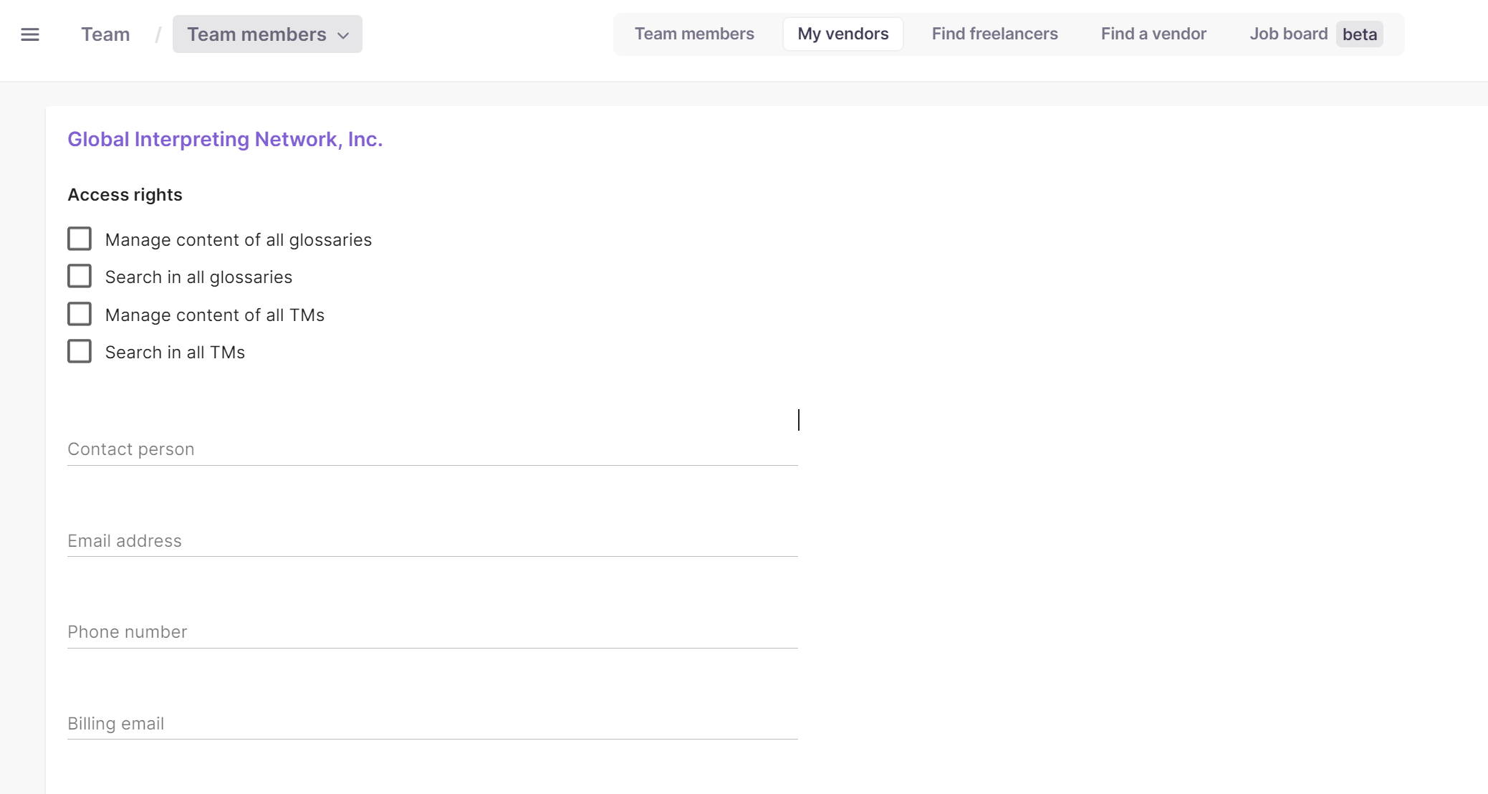Focus the Contact person field
The image size is (1488, 794).
(x=433, y=449)
